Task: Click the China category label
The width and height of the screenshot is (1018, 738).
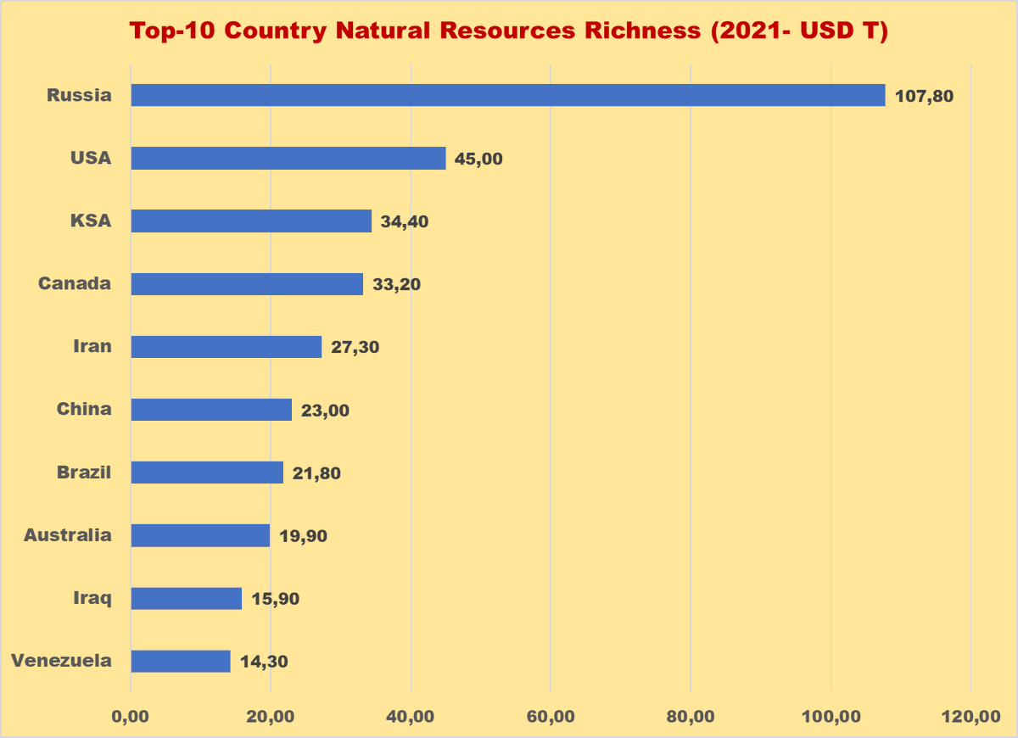Action: pyautogui.click(x=84, y=409)
